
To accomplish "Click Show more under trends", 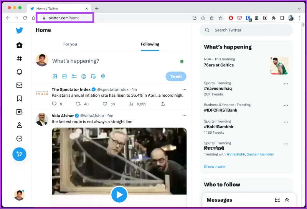I will [x=214, y=167].
